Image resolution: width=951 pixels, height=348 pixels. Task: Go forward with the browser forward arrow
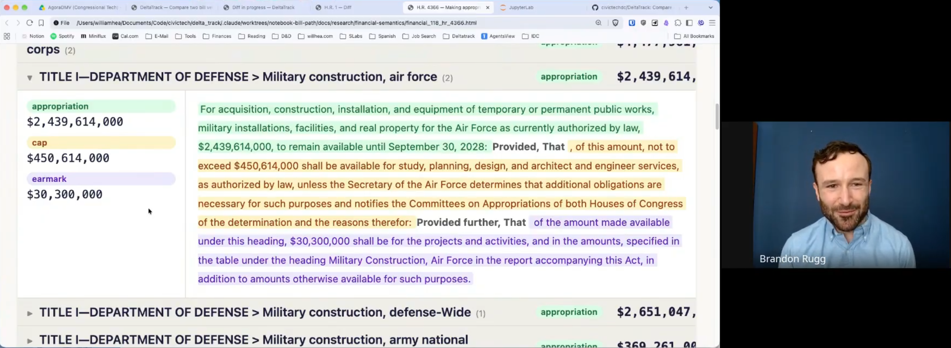18,23
